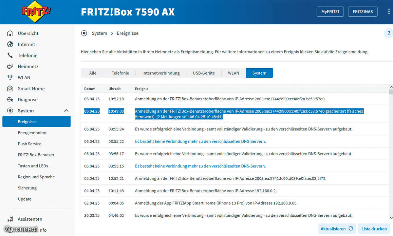393x236 pixels.
Task: Open FRITZ!Box-Benutzer submenu item
Action: click(36, 155)
